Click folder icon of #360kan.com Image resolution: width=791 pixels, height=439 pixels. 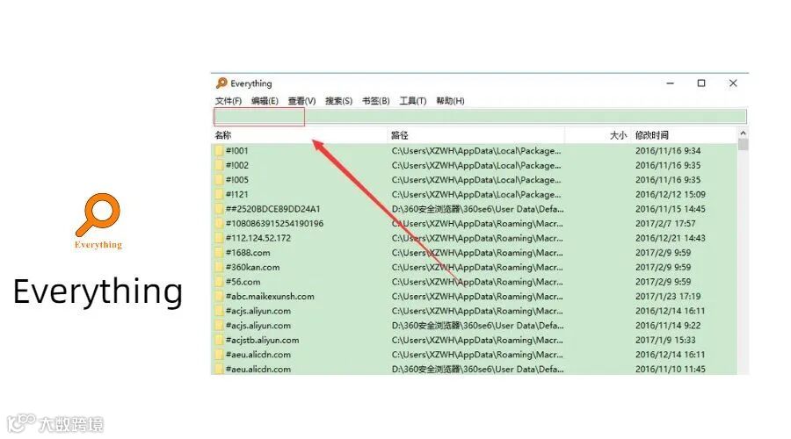(219, 268)
